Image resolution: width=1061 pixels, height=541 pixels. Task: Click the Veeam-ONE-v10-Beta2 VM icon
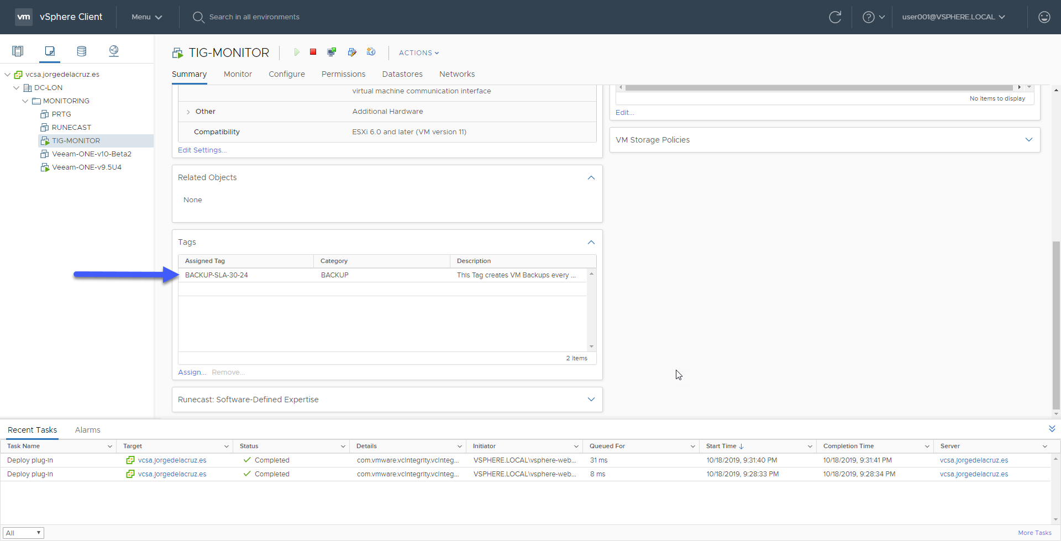[x=45, y=154]
